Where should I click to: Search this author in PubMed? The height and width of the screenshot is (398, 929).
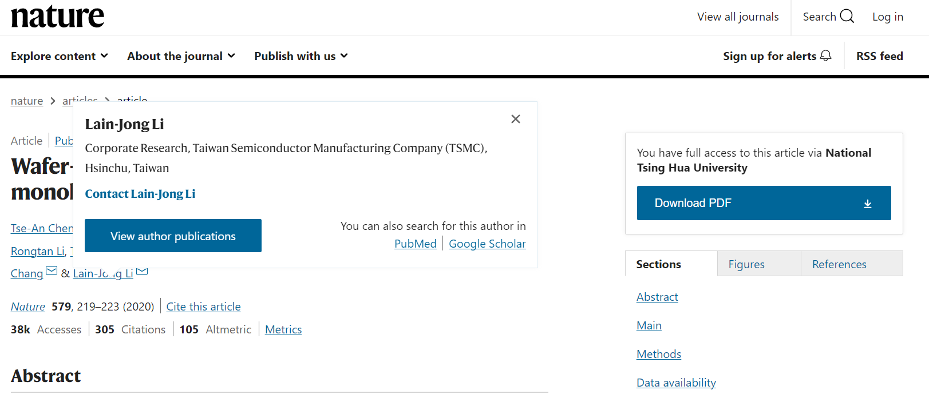point(416,244)
